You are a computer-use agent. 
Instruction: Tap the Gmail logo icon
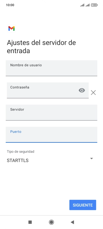11,28
